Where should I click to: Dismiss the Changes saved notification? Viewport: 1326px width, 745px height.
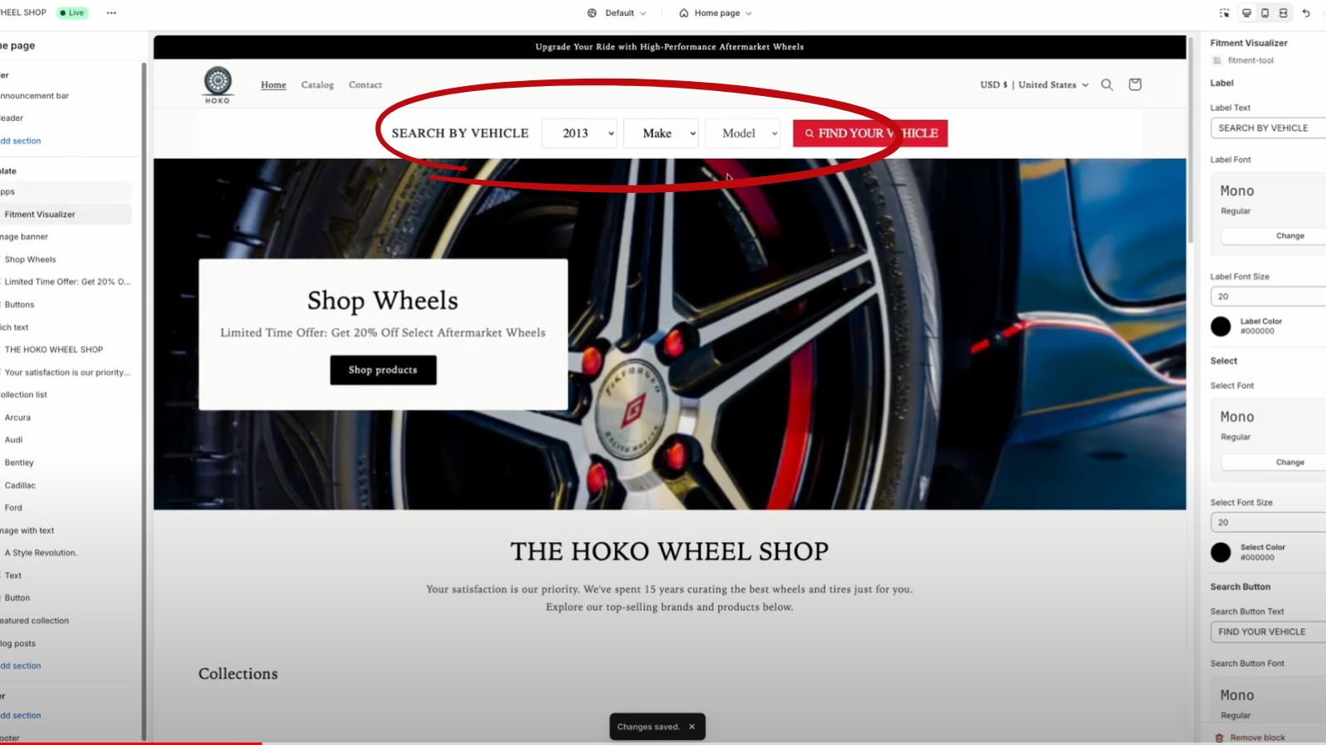point(692,727)
